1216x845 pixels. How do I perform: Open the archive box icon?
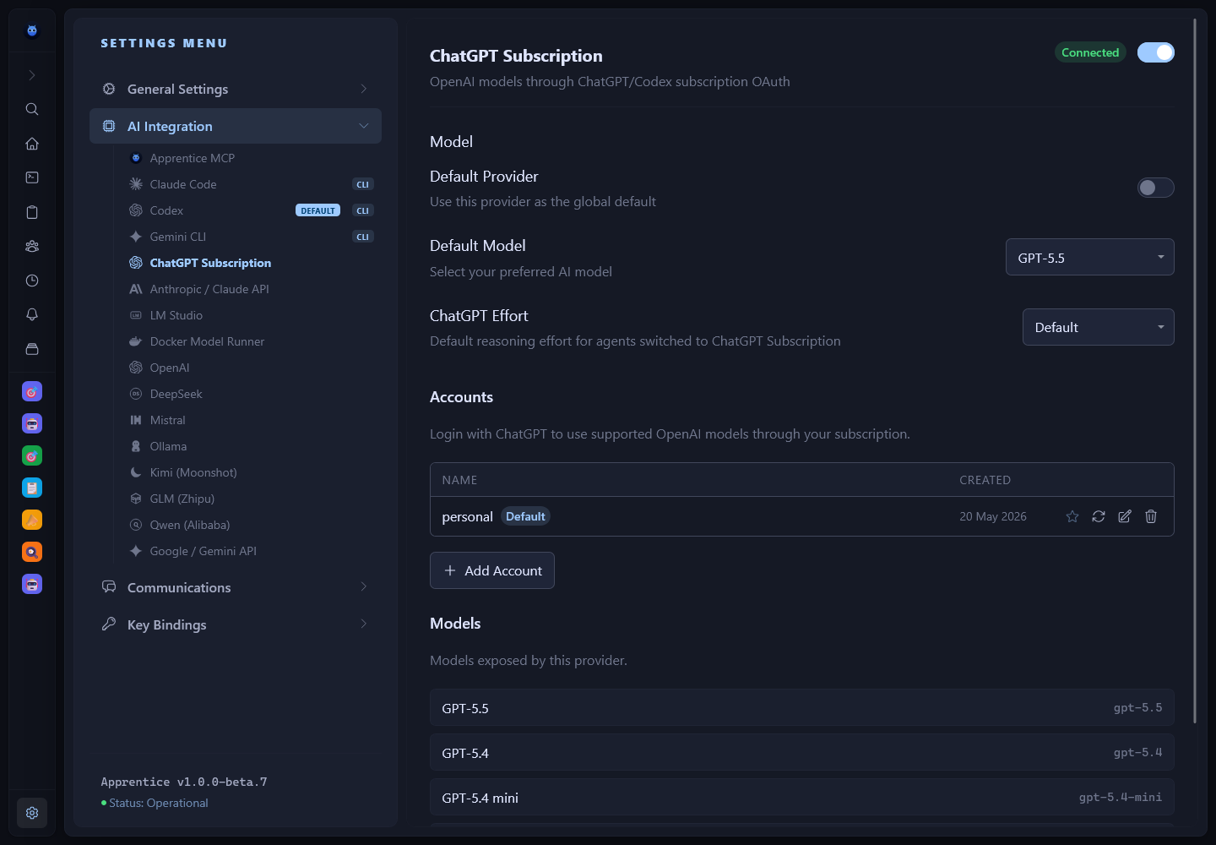point(32,349)
